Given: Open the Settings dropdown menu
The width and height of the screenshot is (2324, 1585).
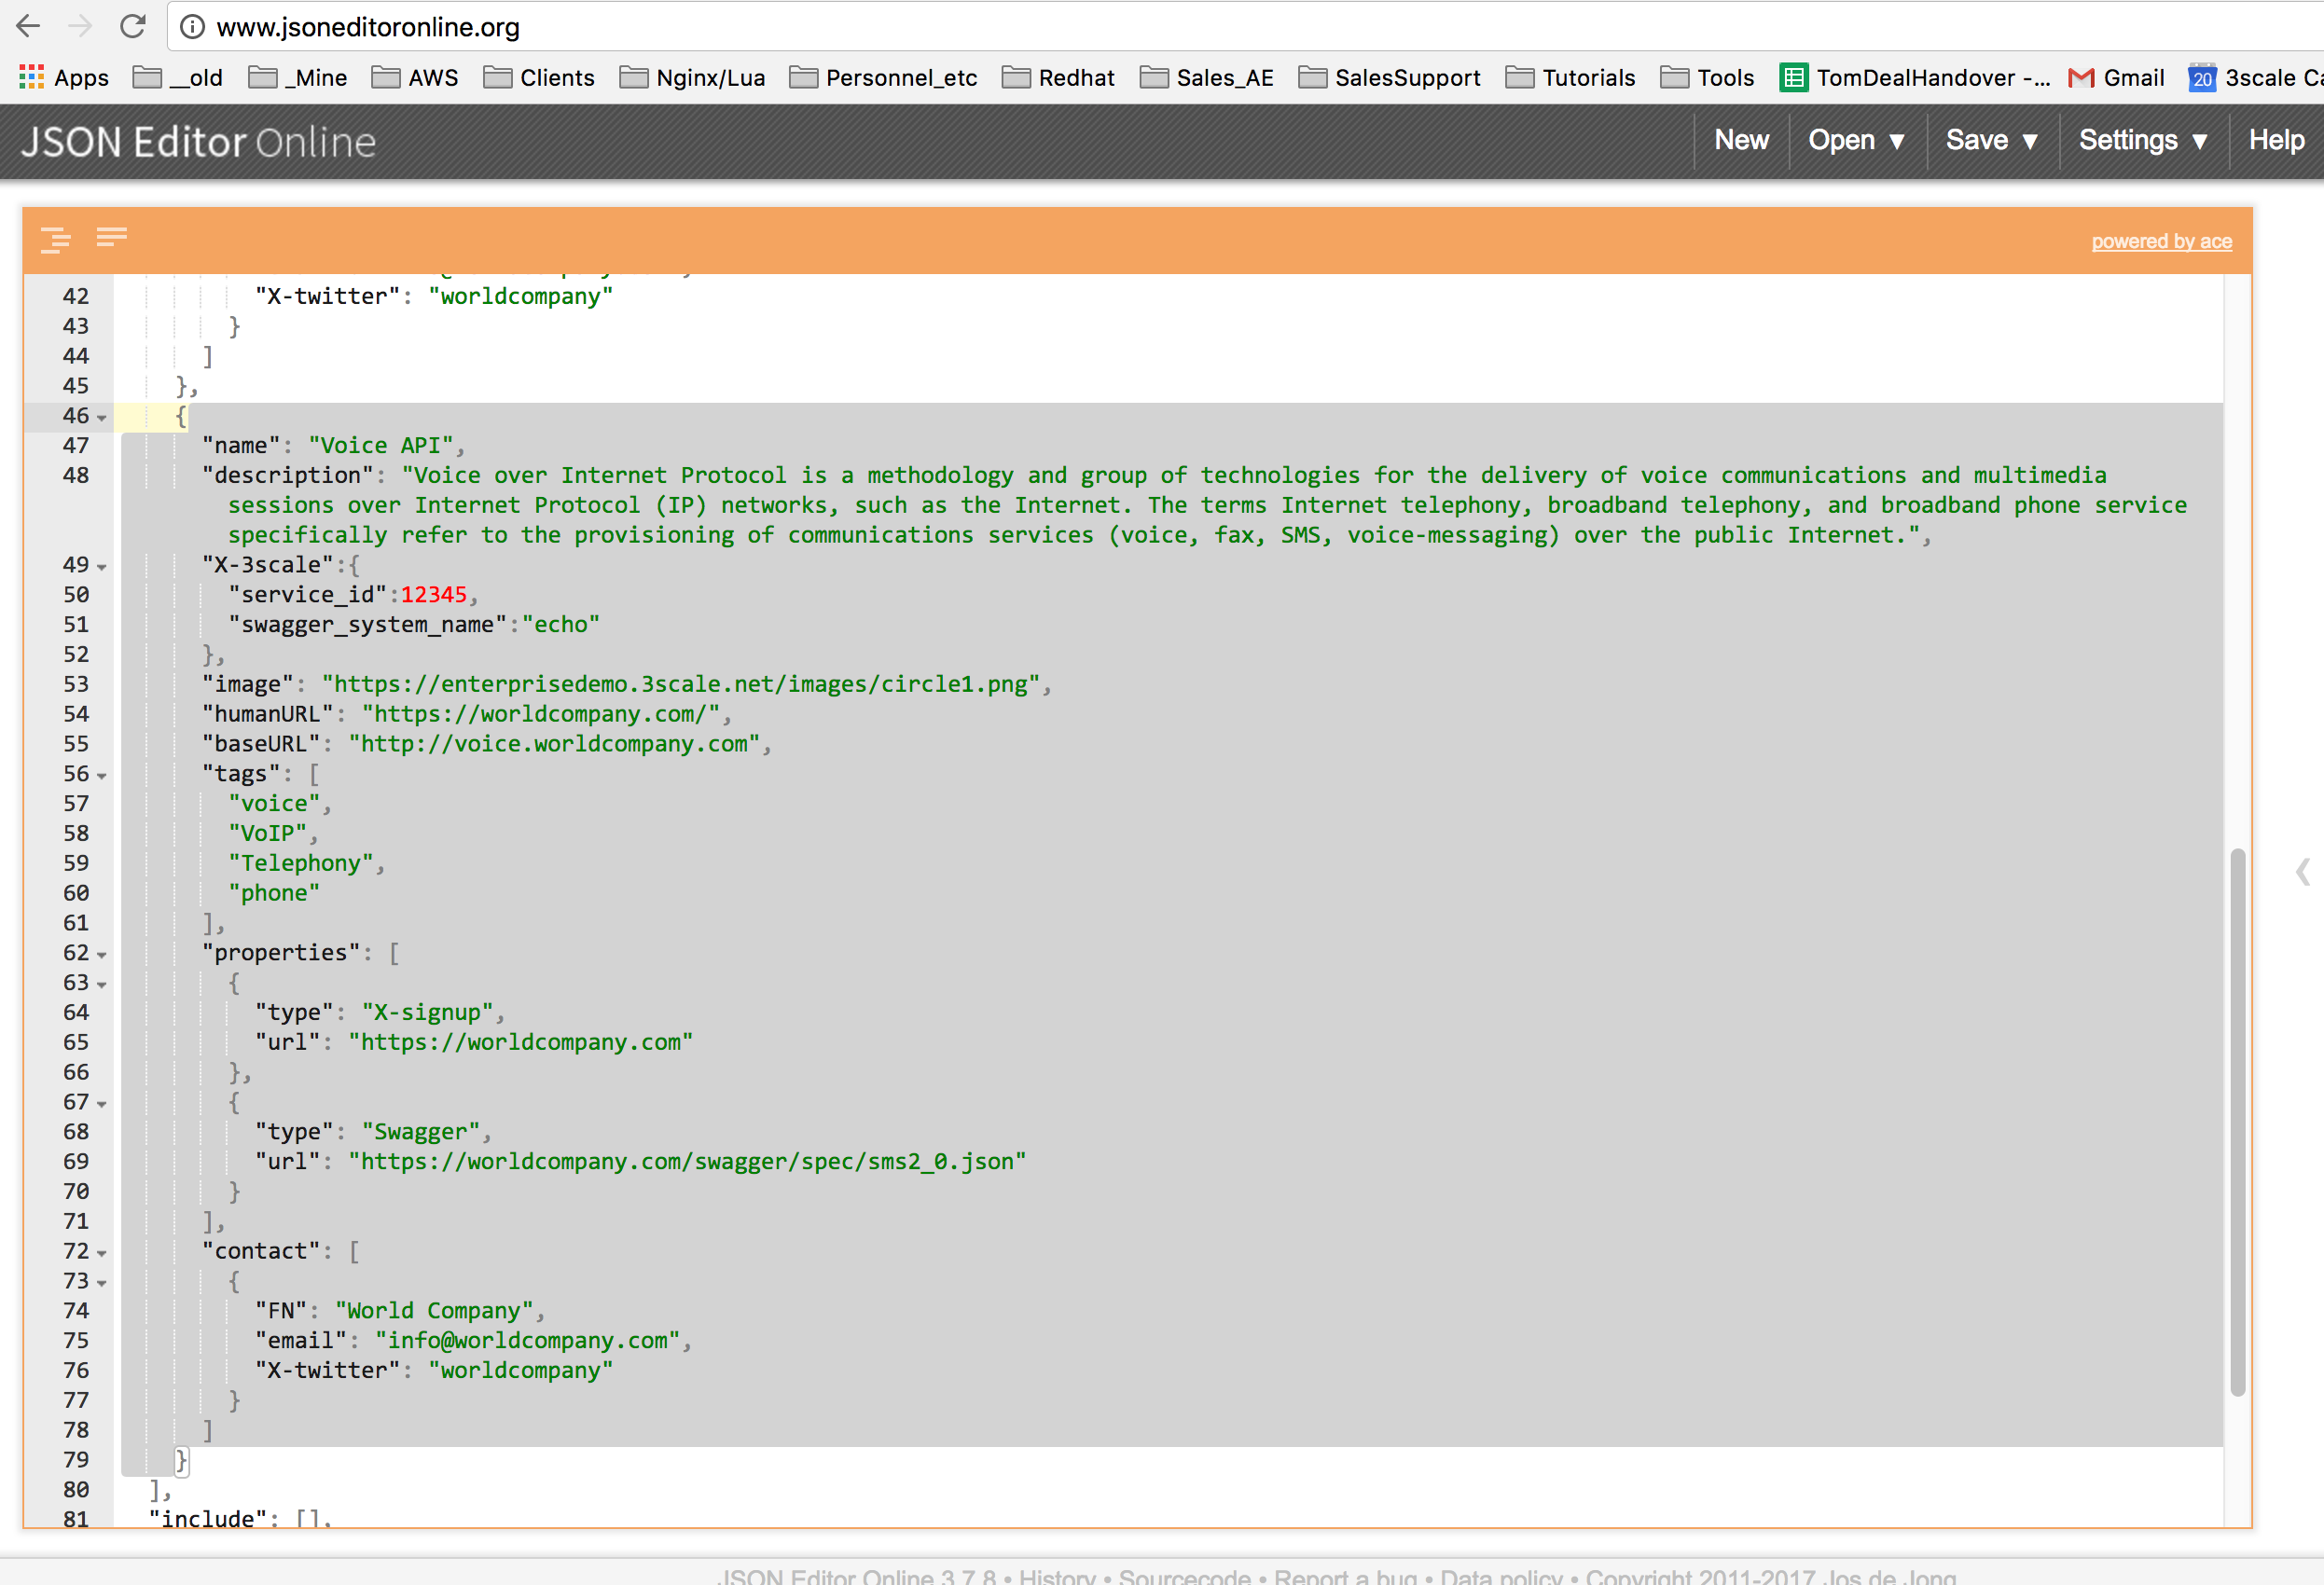Looking at the screenshot, I should (x=2141, y=141).
